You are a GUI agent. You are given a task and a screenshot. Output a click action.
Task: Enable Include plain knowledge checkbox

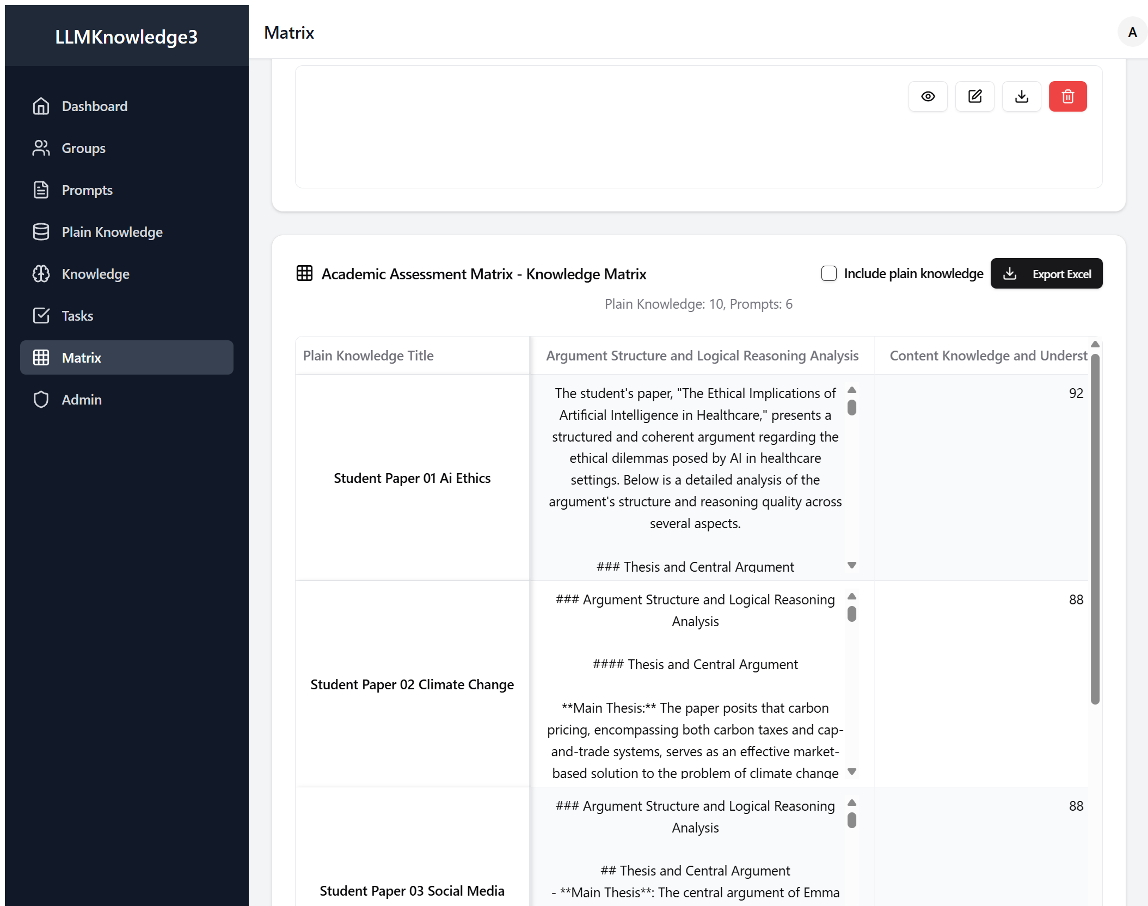828,273
